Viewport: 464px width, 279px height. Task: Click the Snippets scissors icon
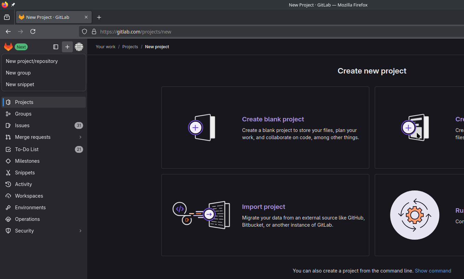coord(8,173)
